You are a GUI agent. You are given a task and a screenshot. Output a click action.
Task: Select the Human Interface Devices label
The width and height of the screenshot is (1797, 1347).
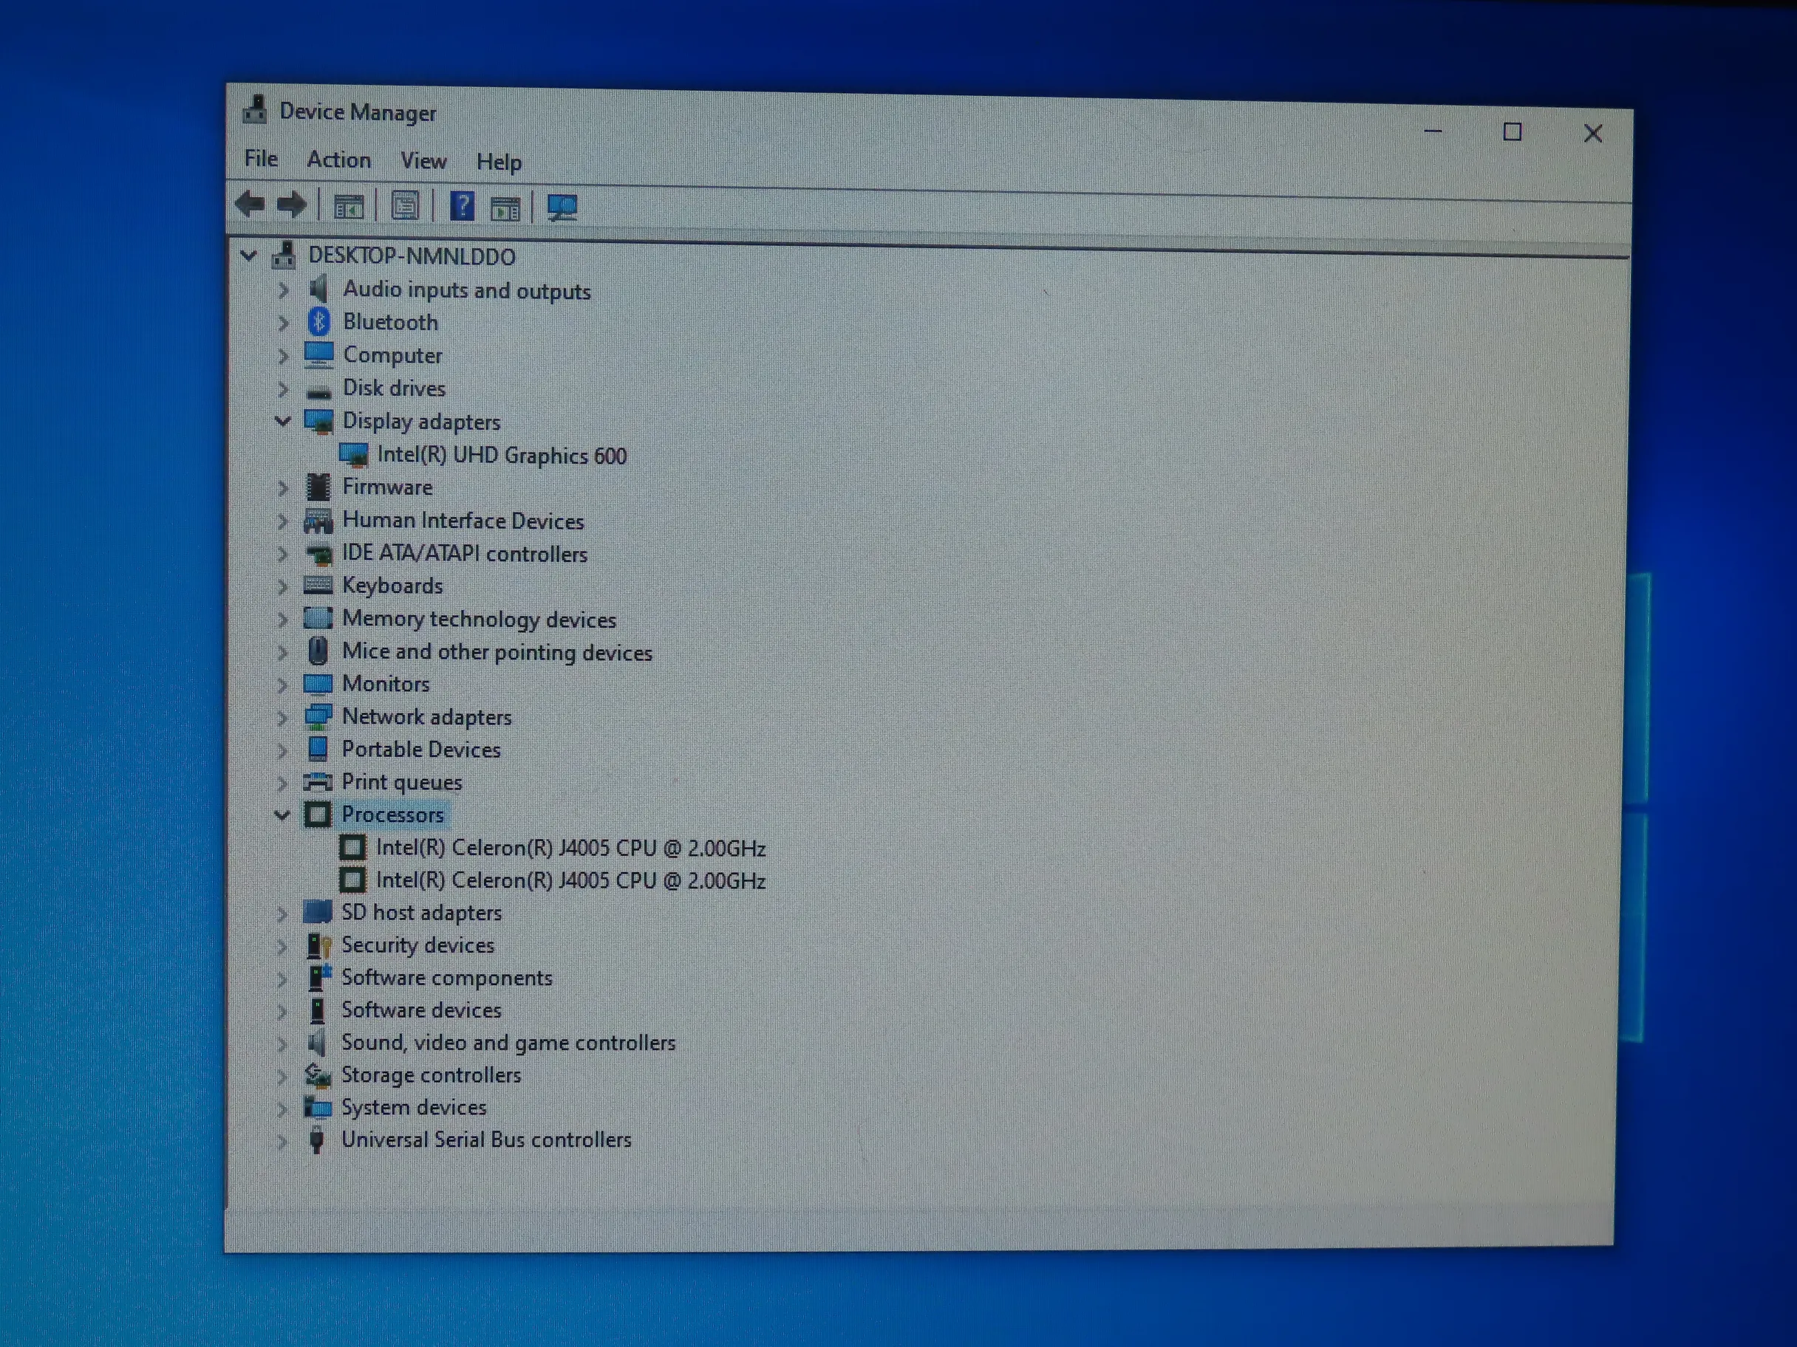[463, 521]
